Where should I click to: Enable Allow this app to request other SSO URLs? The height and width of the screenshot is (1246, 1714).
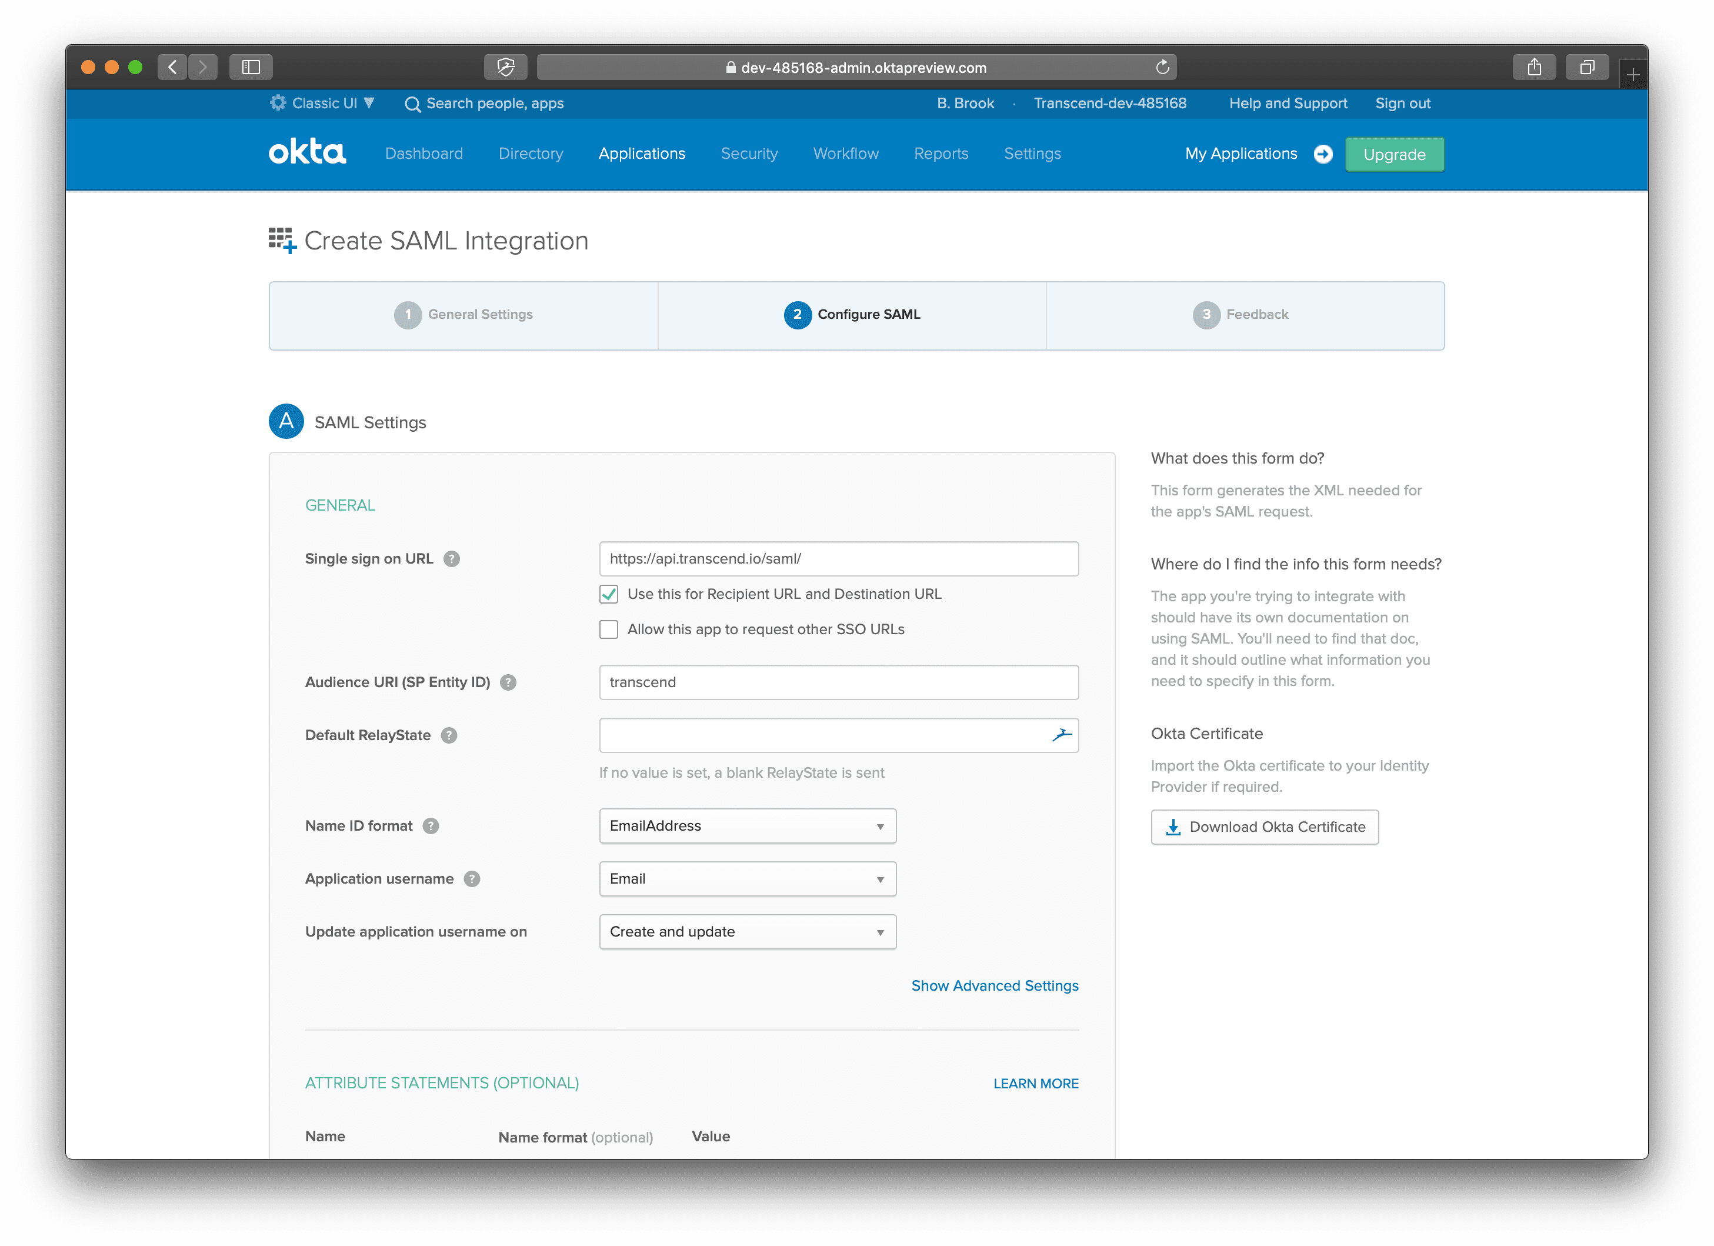coord(608,629)
